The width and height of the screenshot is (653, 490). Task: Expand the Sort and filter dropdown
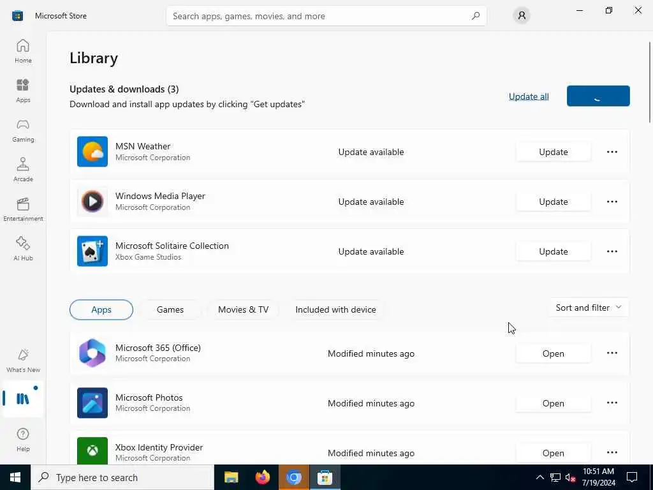(x=589, y=308)
